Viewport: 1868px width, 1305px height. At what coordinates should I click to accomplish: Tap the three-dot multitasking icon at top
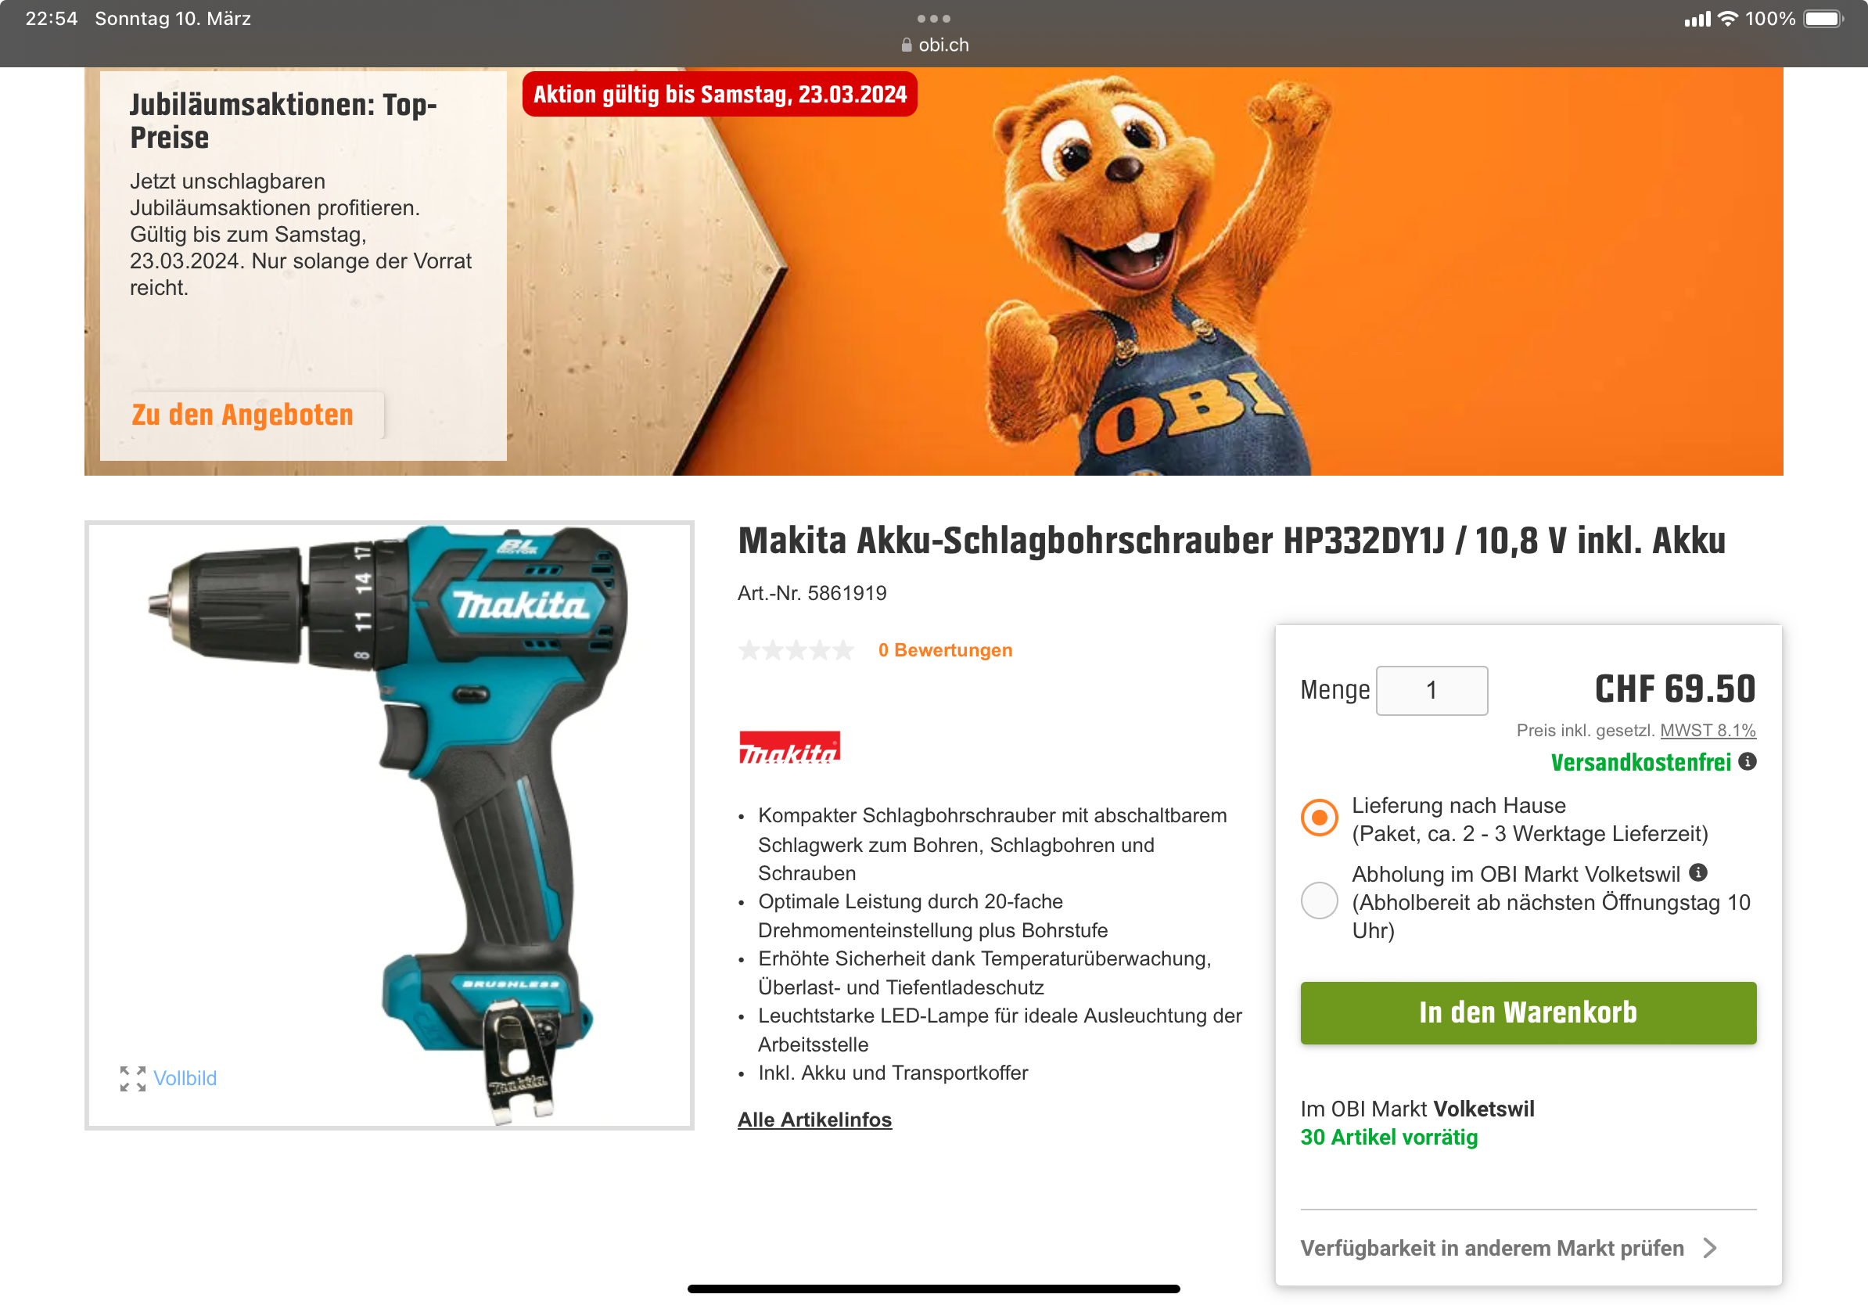pyautogui.click(x=933, y=19)
